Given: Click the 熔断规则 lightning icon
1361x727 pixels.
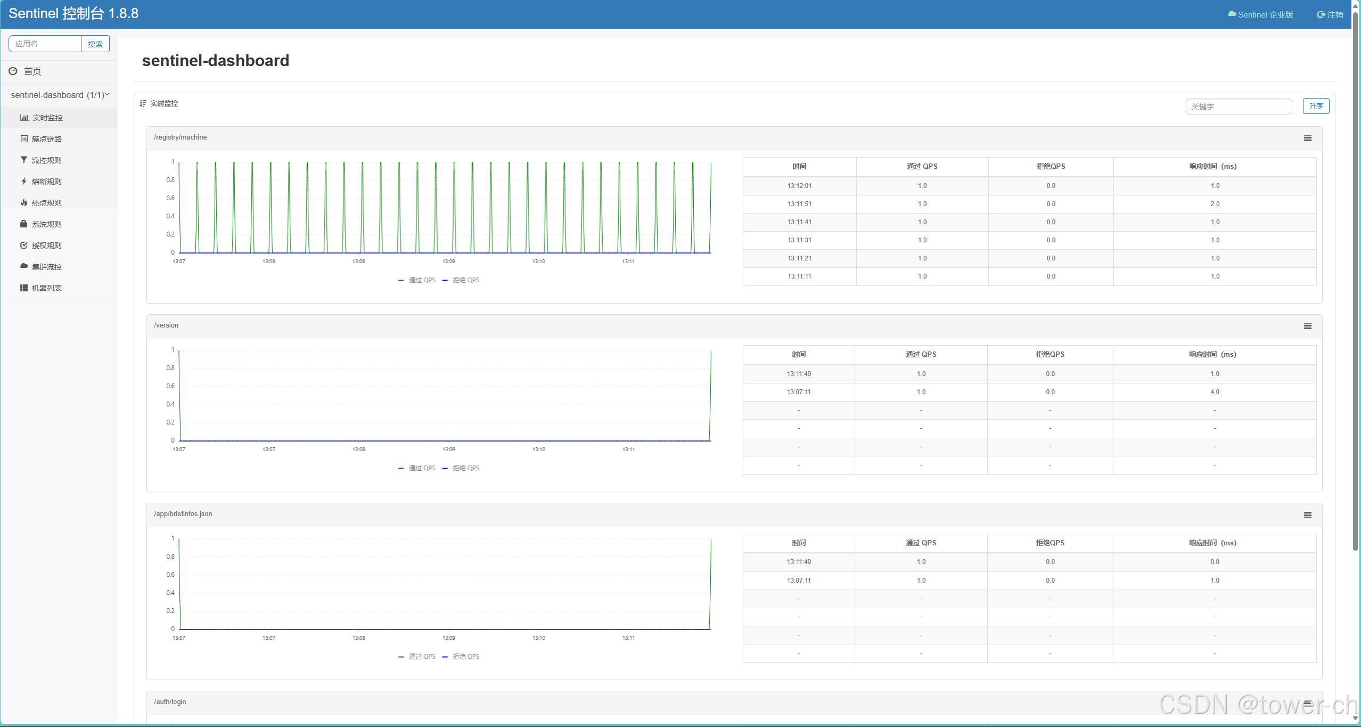Looking at the screenshot, I should [x=24, y=181].
